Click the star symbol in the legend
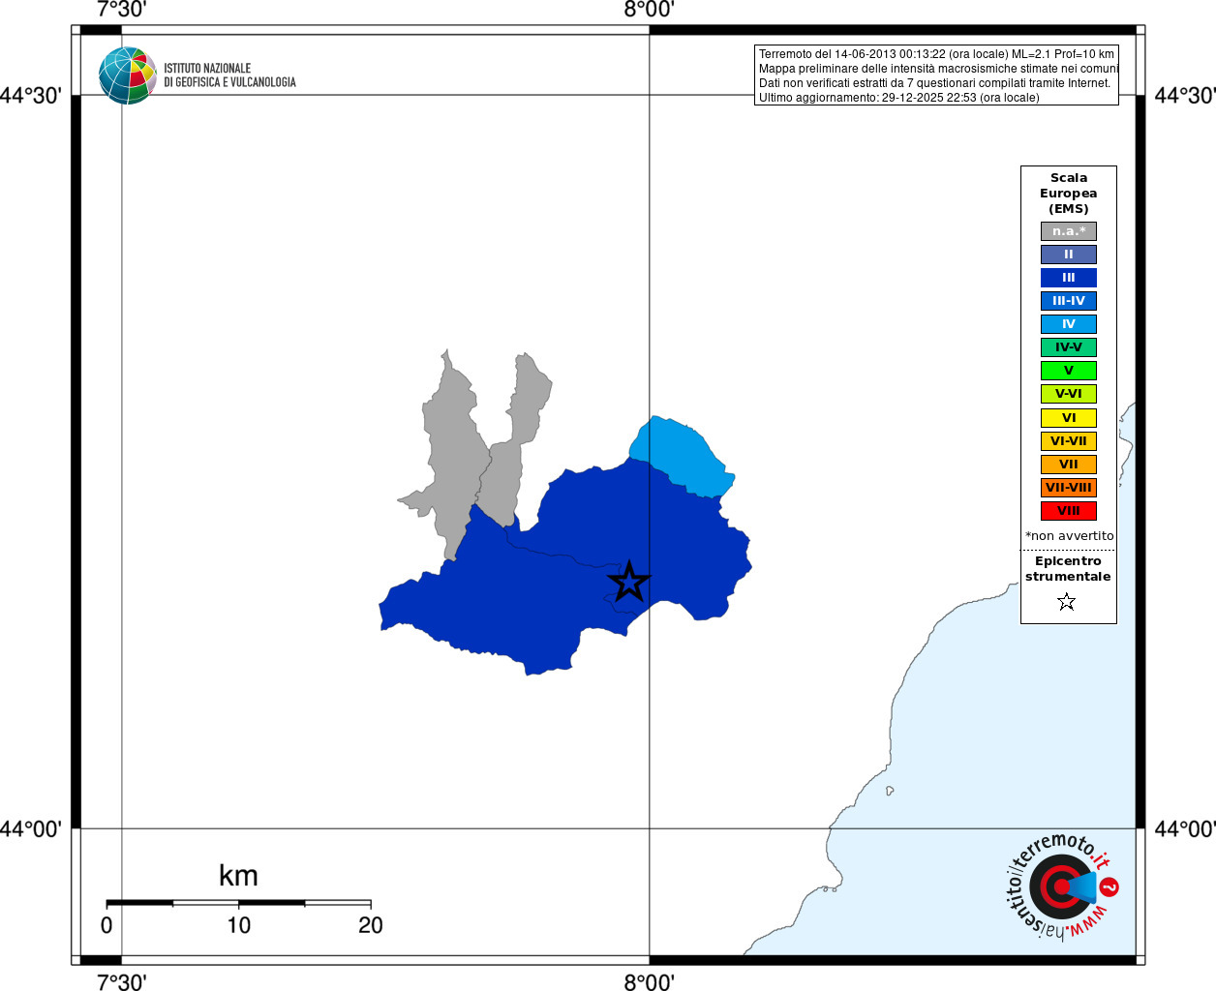Viewport: 1216px width, 991px height. tap(1067, 602)
